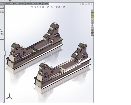The width and height of the screenshot is (131, 105).
Task: Expand the Display Style dropdown arrow
Action: coord(50,7)
